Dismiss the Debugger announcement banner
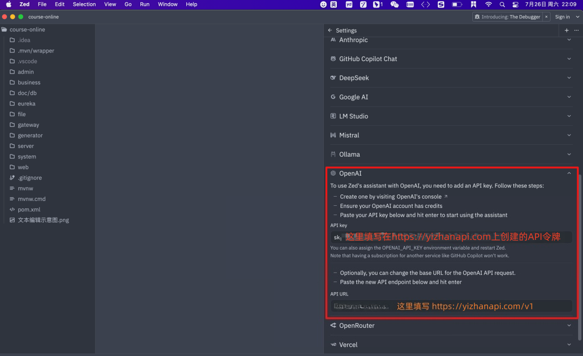Image resolution: width=583 pixels, height=356 pixels. pyautogui.click(x=546, y=17)
